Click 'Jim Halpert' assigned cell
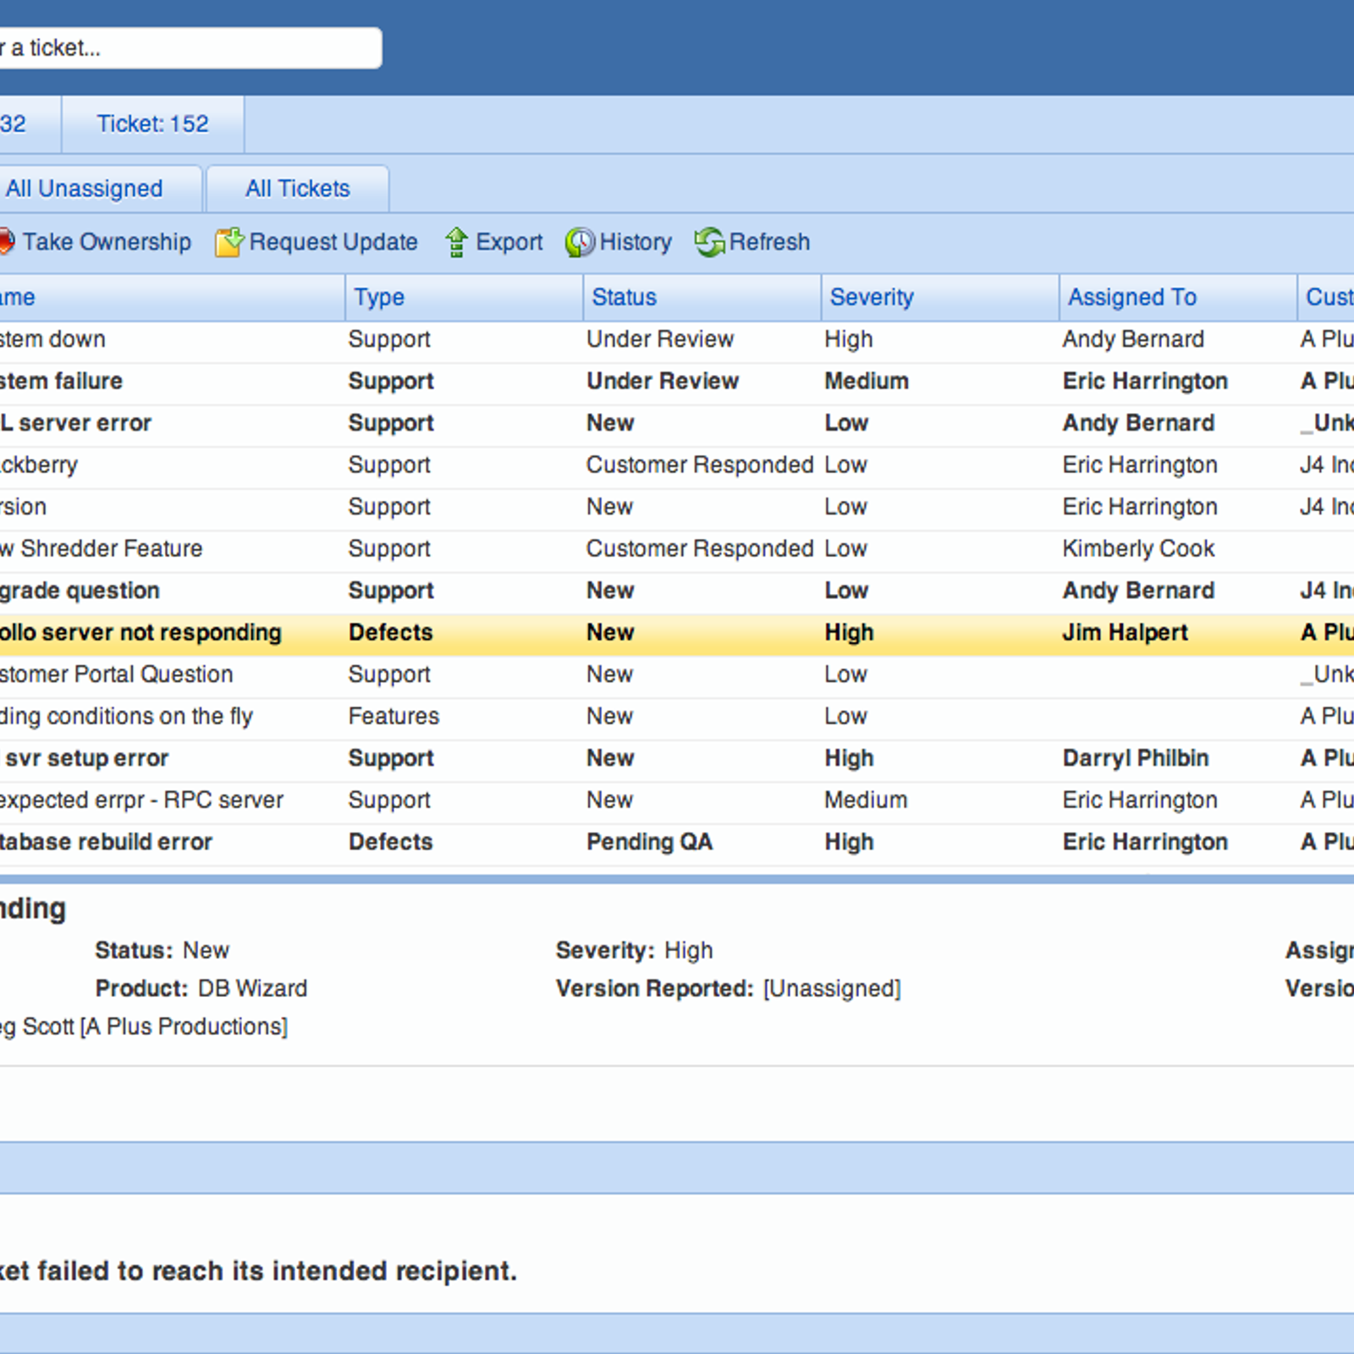Screen dimensions: 1354x1354 (x=1125, y=632)
